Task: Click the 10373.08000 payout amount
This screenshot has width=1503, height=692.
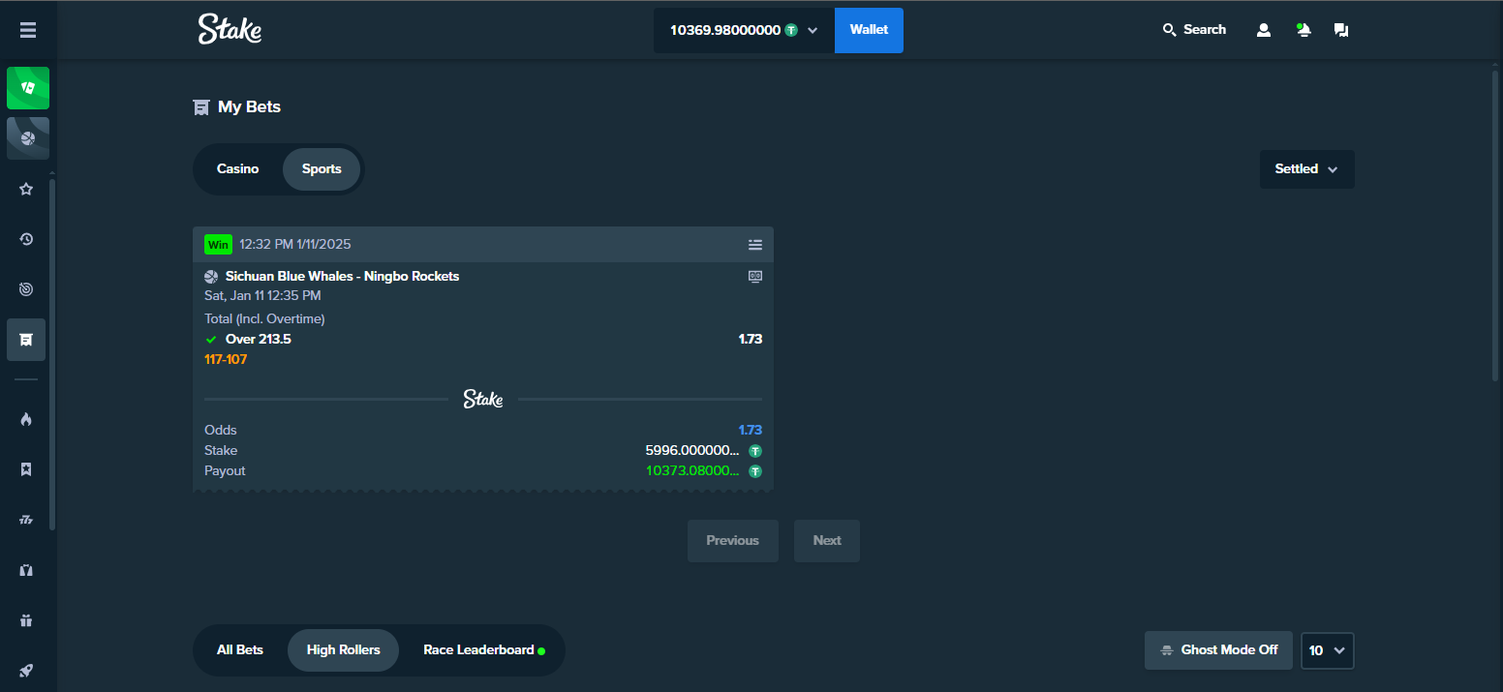Action: coord(692,471)
